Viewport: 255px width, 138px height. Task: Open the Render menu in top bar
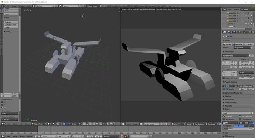click(x=14, y=6)
